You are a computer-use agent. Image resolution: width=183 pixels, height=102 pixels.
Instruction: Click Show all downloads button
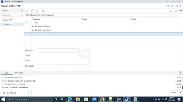click(x=173, y=93)
